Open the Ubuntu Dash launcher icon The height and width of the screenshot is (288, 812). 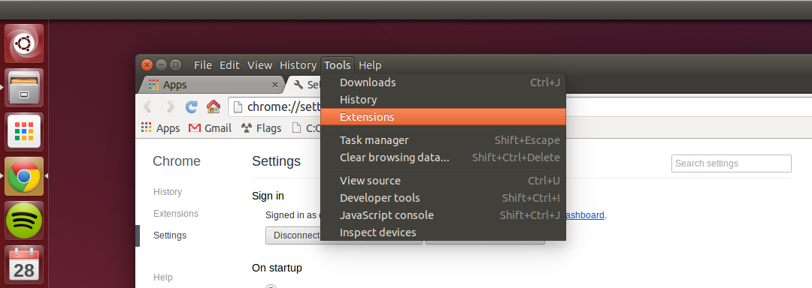coord(24,43)
